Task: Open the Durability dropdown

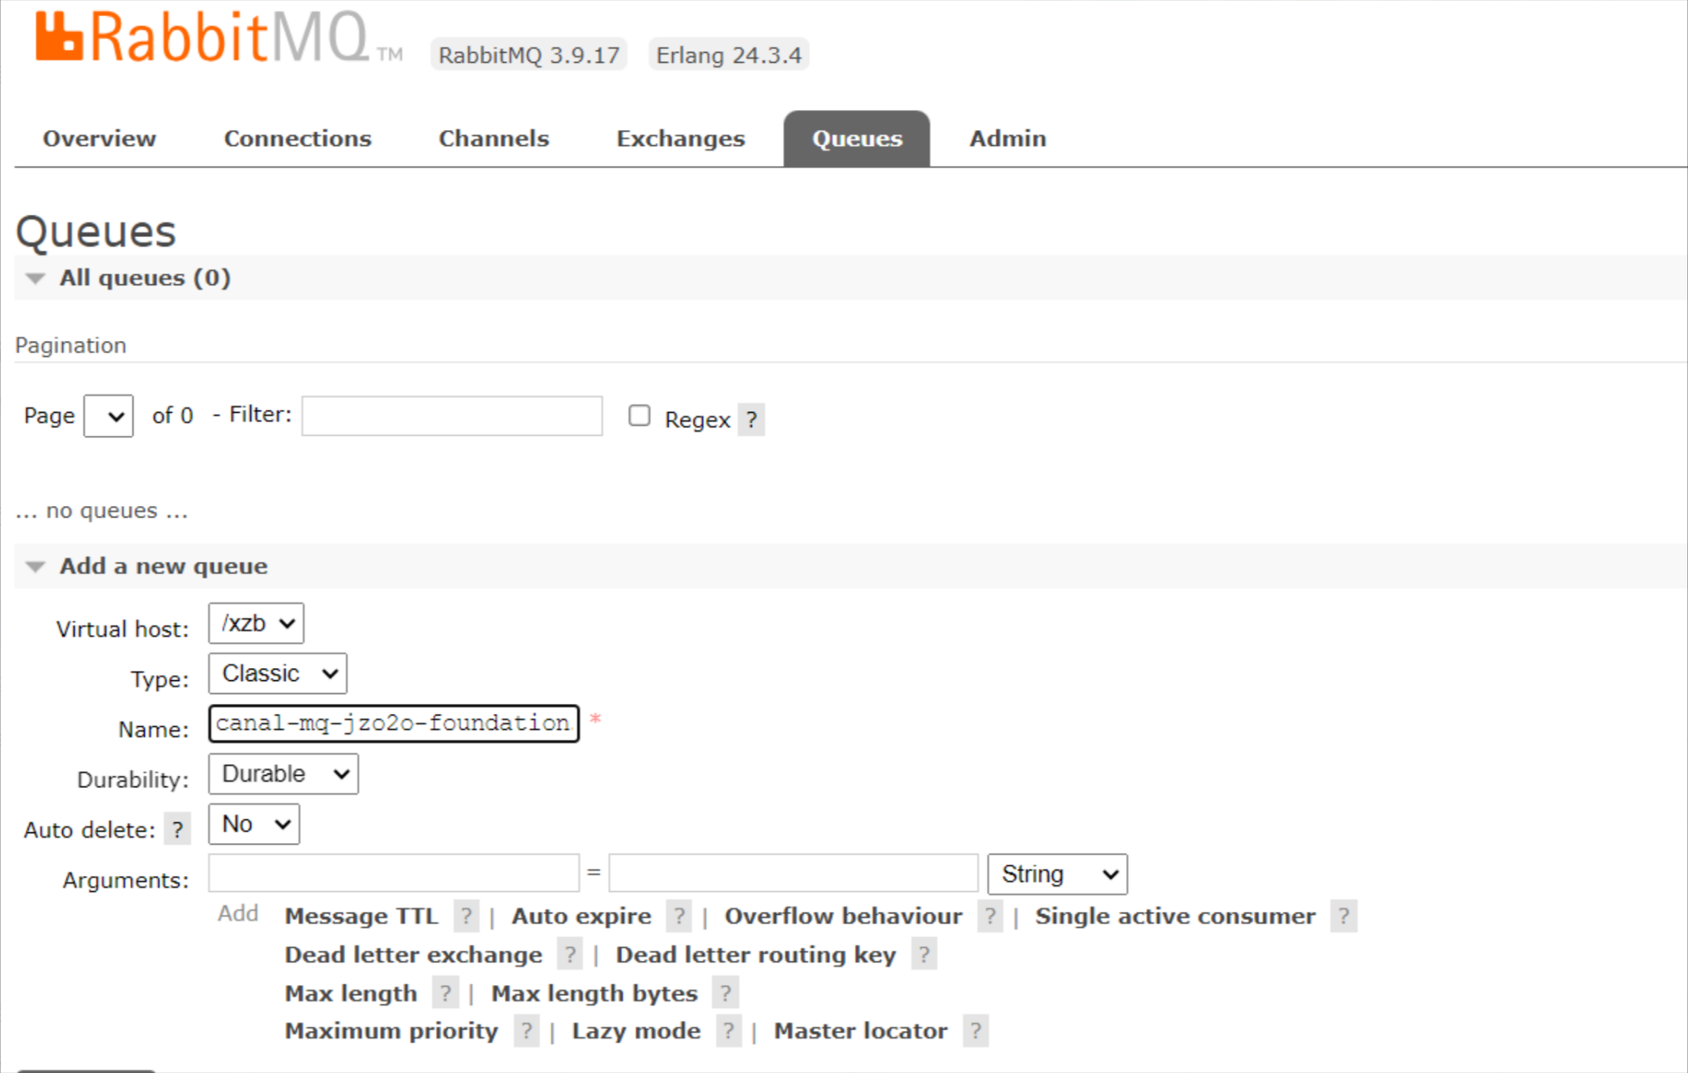Action: 283,774
